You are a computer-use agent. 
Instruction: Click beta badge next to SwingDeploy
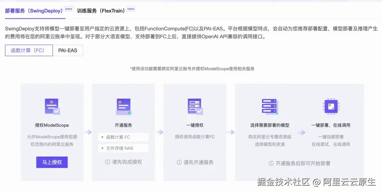click(x=69, y=9)
